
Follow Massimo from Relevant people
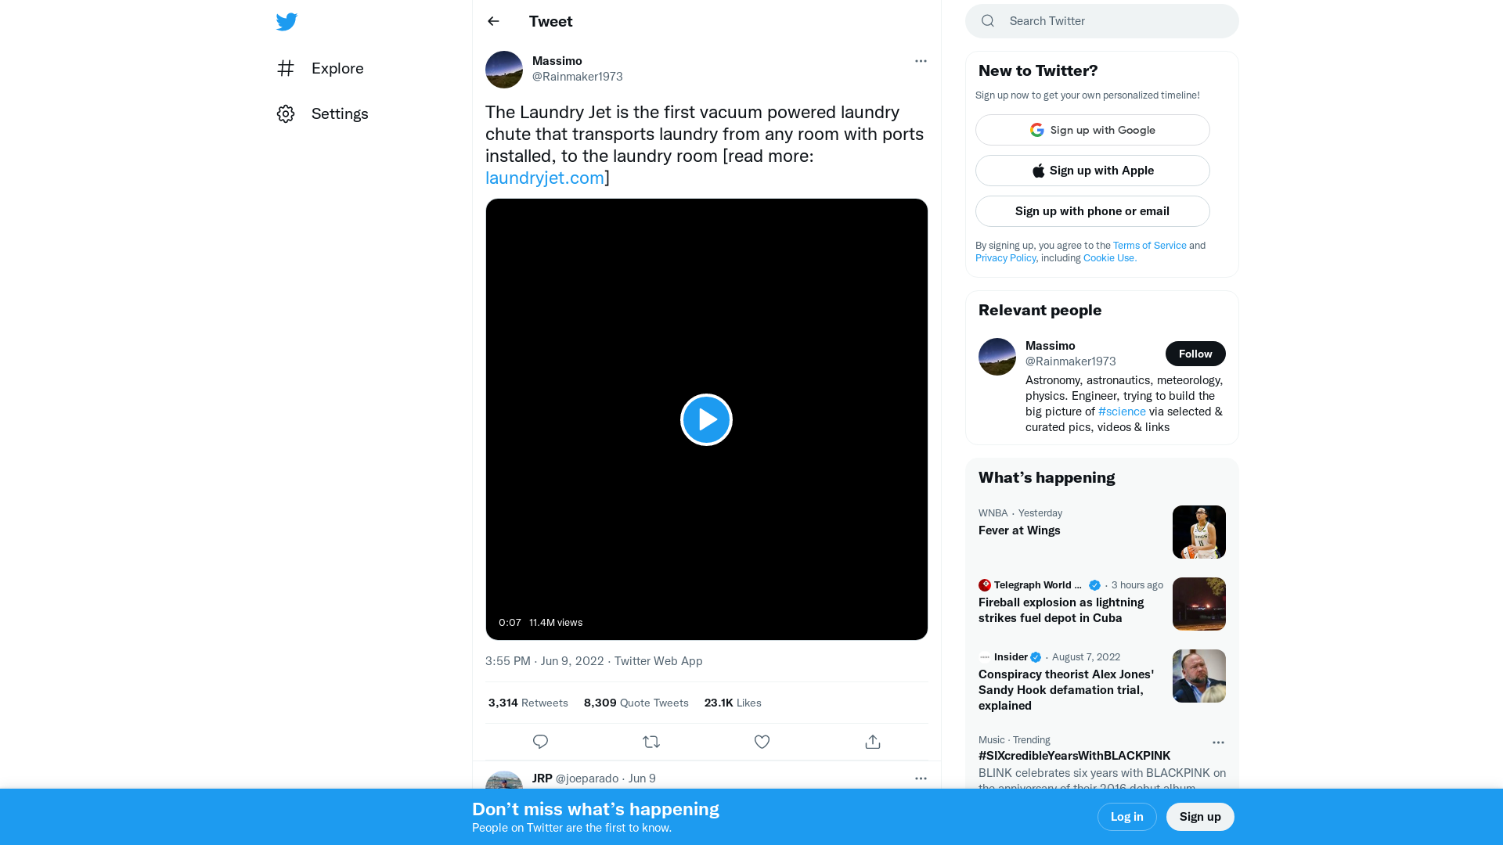tap(1195, 354)
